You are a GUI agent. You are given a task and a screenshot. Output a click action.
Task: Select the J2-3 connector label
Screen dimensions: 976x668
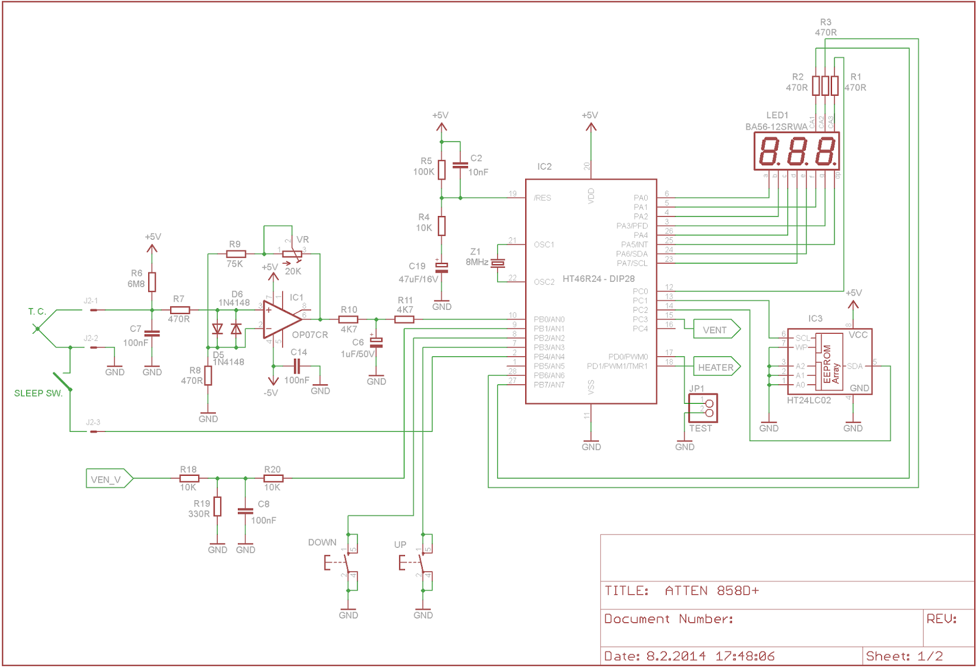pyautogui.click(x=93, y=422)
